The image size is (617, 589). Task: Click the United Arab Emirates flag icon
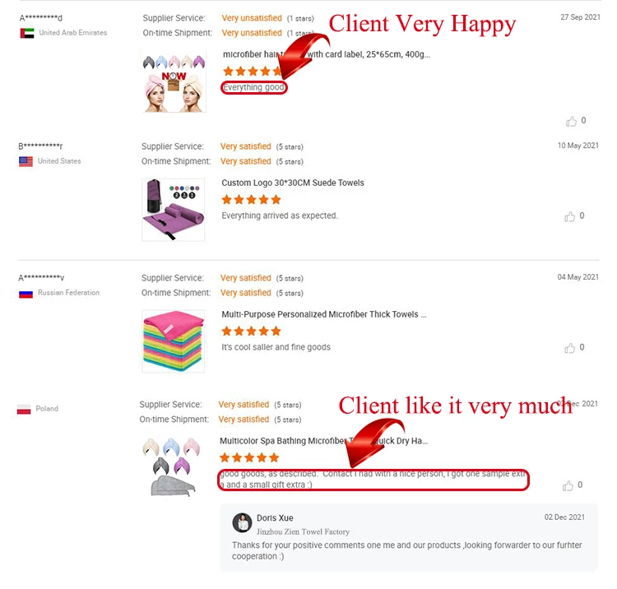coord(27,33)
